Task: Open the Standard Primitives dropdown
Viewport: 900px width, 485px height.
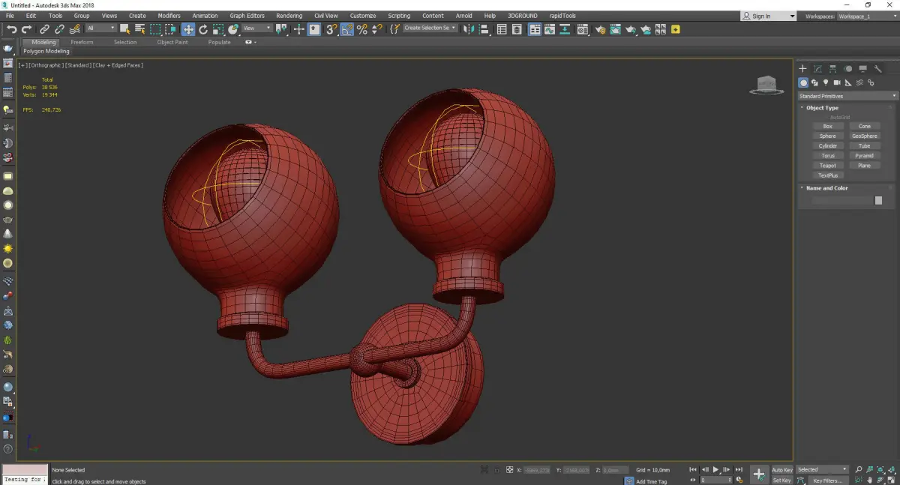Action: click(x=847, y=96)
